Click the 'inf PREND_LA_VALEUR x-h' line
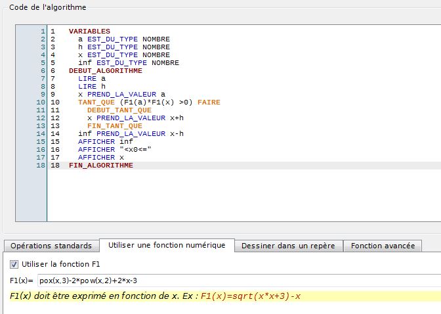The width and height of the screenshot is (441, 314). click(131, 134)
